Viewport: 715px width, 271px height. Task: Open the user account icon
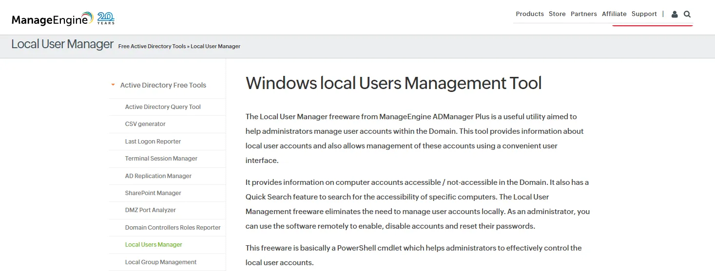tap(675, 14)
